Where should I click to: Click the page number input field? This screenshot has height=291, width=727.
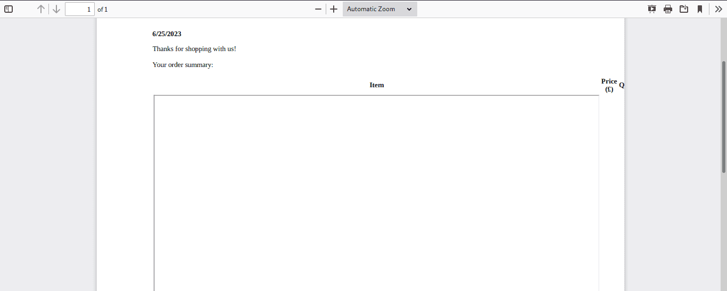[x=79, y=9]
